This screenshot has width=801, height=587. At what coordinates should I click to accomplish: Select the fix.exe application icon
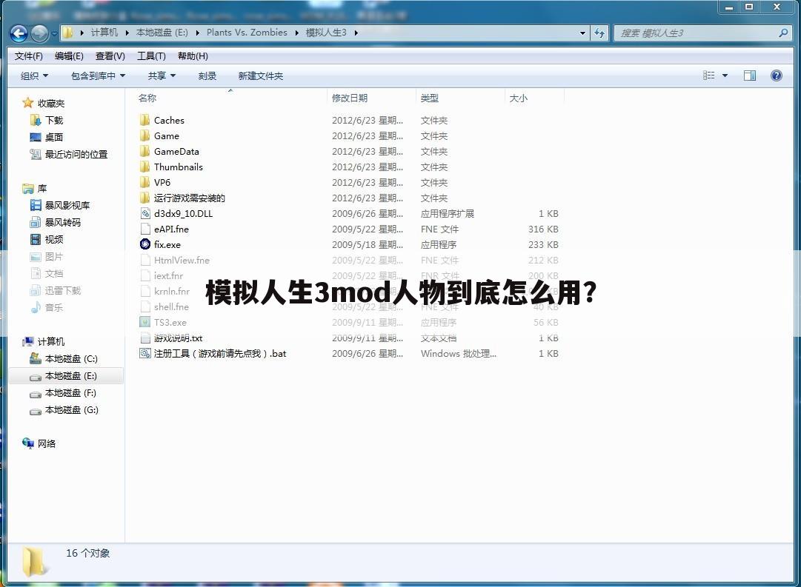point(145,244)
